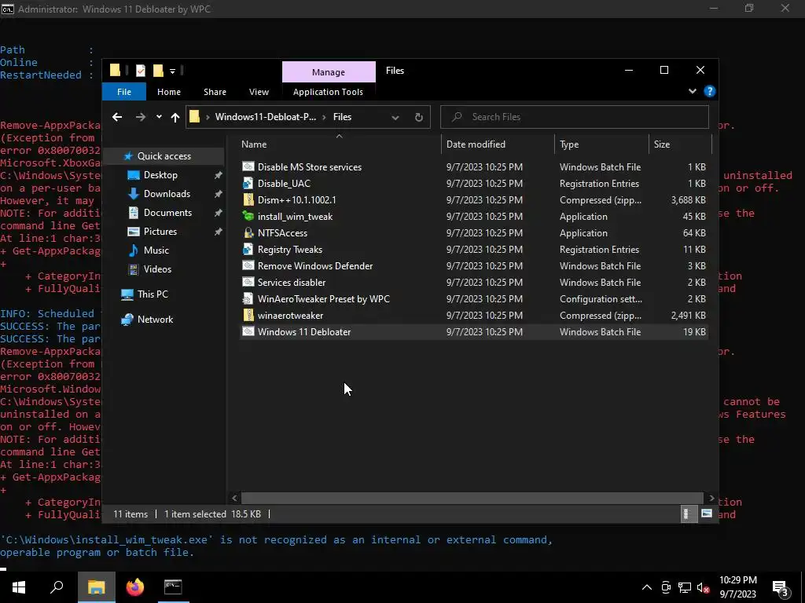
Task: Click the WinAeroTweaker Preset by WPC icon
Action: tap(248, 298)
